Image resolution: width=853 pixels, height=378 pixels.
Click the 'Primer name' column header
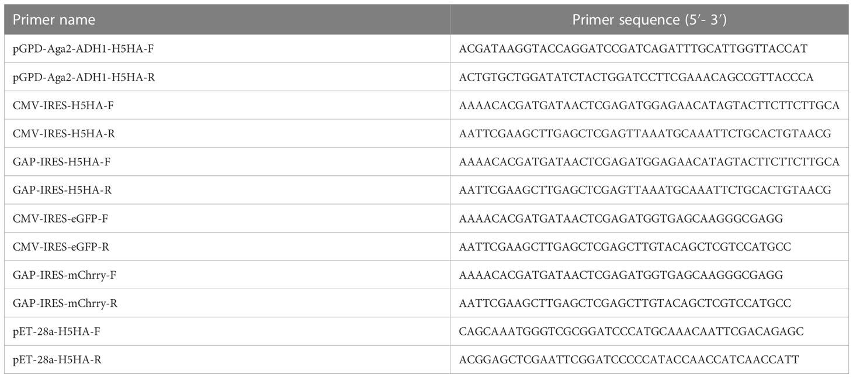pos(54,20)
